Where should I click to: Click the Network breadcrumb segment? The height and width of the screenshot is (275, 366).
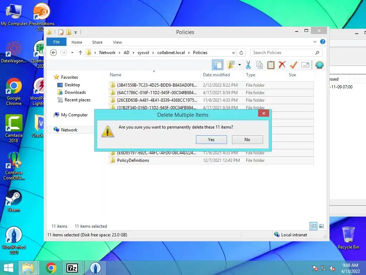click(x=107, y=53)
